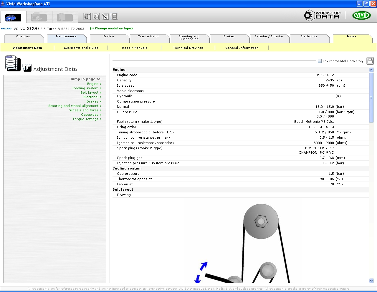Click the 'Oil pressure' row label
This screenshot has height=292, width=377.
(x=127, y=112)
